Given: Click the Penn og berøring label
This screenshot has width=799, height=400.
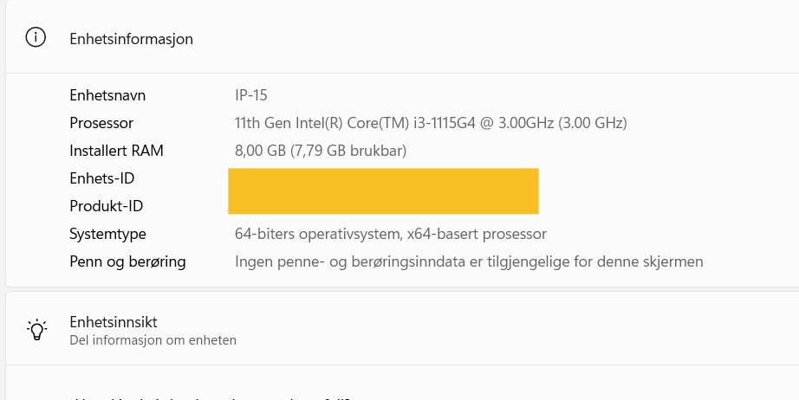Looking at the screenshot, I should 127,261.
